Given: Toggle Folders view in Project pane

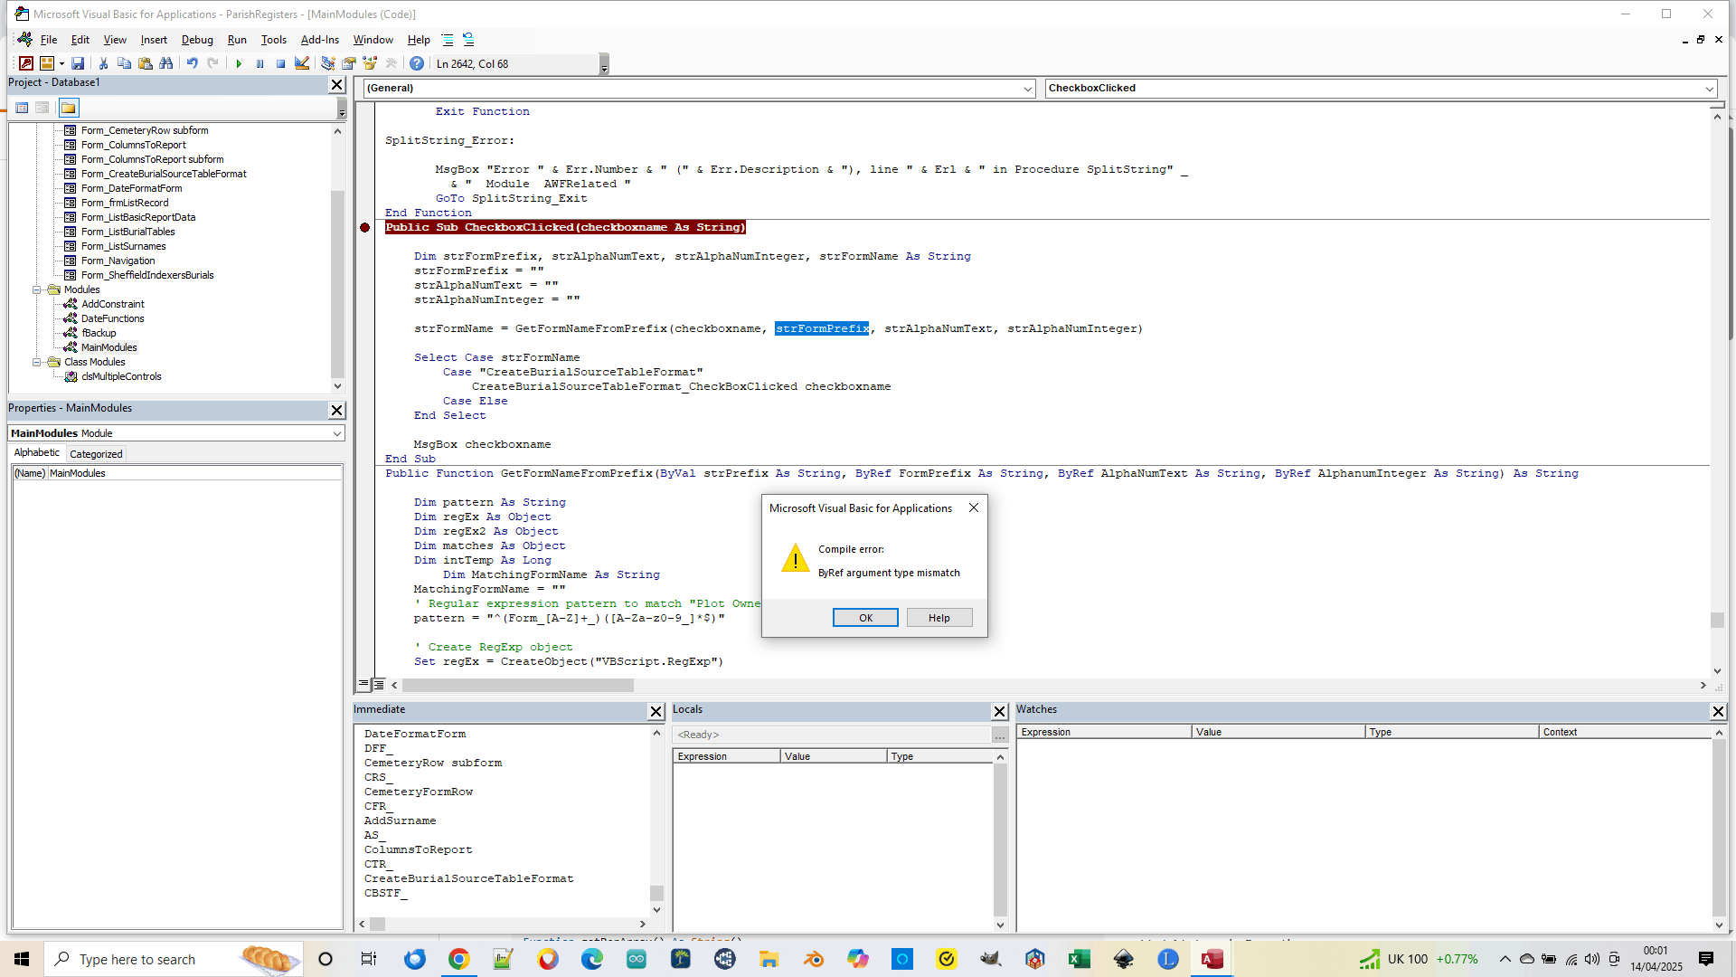Looking at the screenshot, I should [x=69, y=108].
